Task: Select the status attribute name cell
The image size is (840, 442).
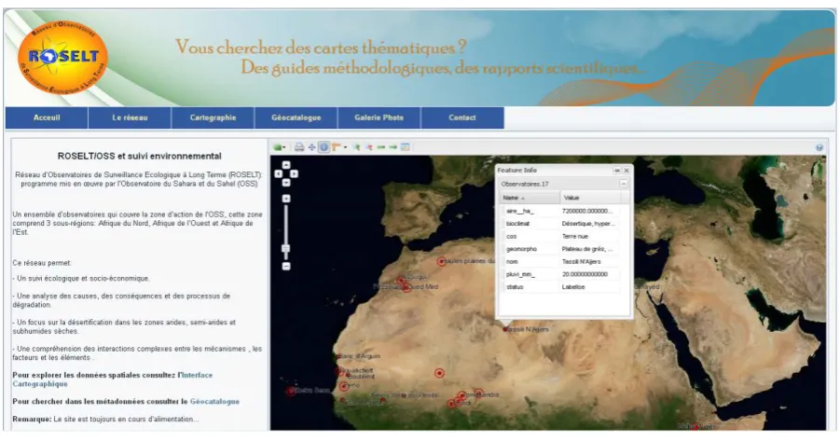Action: tap(515, 287)
